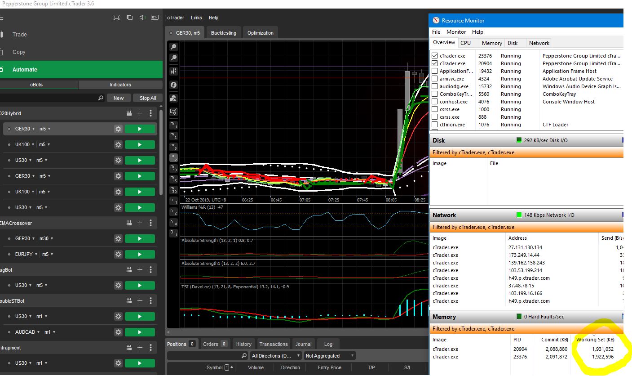Uncheck cTrader.exe with PID 20904
The image size is (632, 376).
(x=434, y=63)
